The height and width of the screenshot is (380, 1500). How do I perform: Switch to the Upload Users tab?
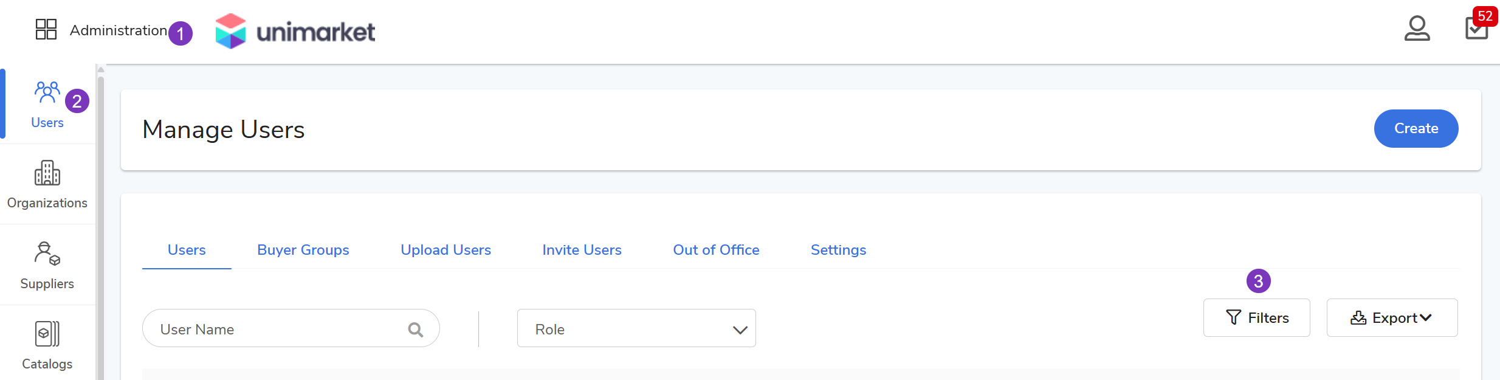[x=446, y=250]
